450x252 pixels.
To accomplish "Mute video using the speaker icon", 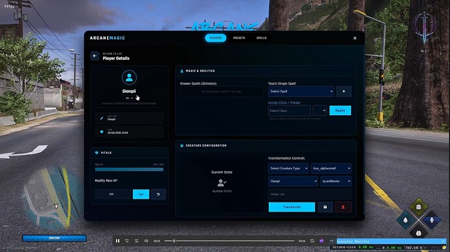I will [146, 241].
